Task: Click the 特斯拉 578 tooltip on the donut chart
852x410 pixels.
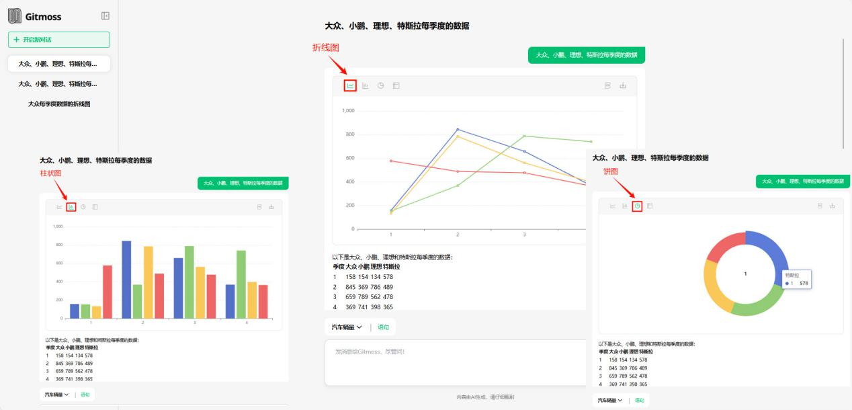Action: click(x=796, y=279)
